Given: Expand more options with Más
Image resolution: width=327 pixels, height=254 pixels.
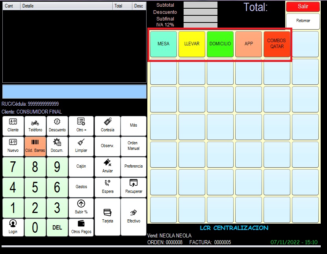Looking at the screenshot, I should 134,125.
